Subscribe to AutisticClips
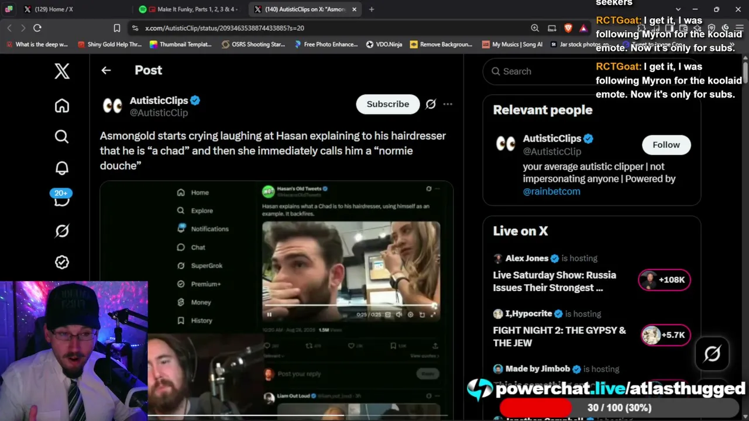The width and height of the screenshot is (749, 421). point(388,104)
